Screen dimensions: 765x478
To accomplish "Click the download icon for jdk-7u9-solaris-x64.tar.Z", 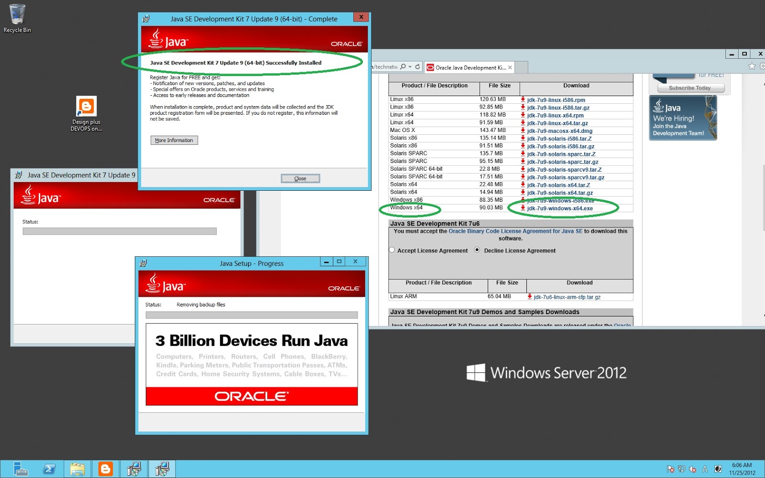I will pos(523,185).
